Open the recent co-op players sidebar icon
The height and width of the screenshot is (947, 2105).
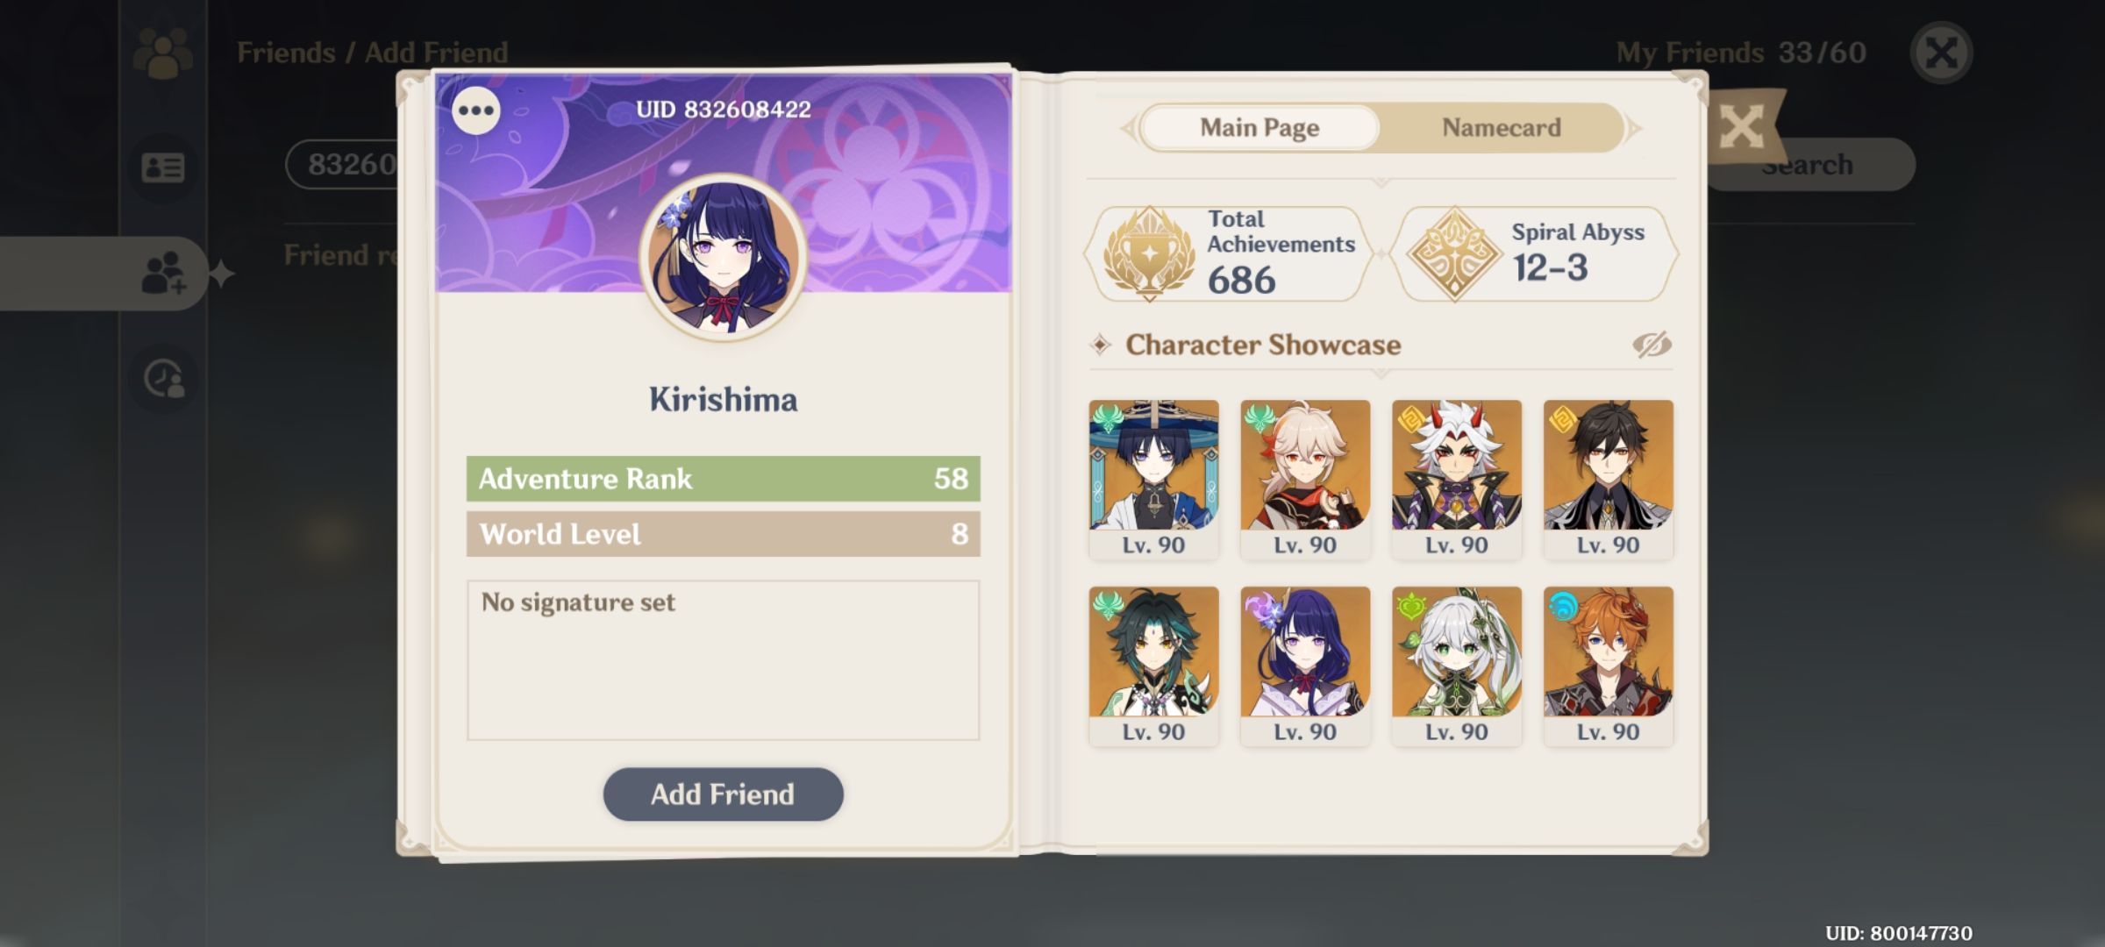point(164,380)
